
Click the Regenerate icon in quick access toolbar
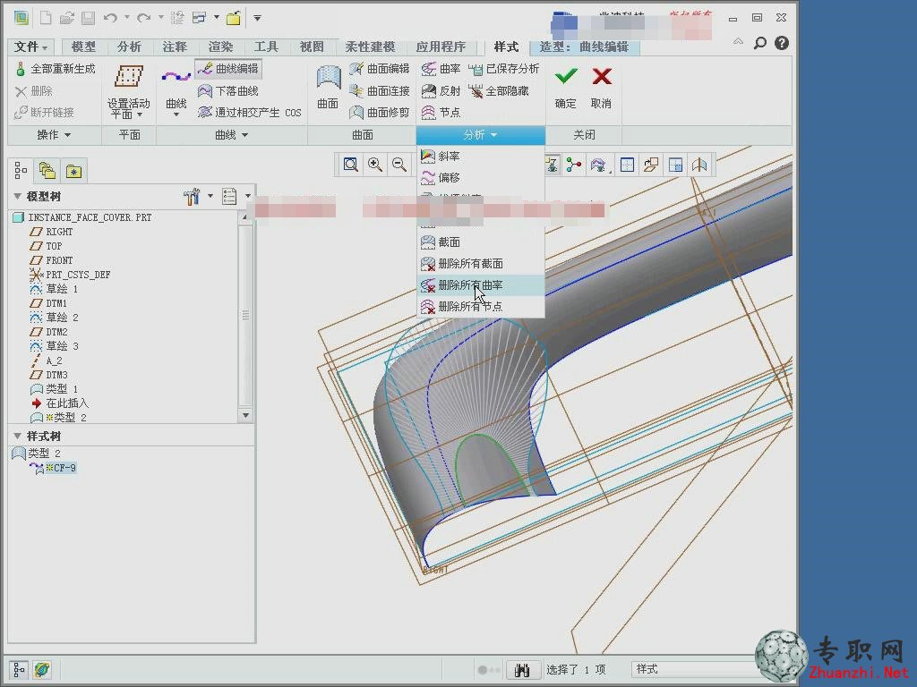pyautogui.click(x=177, y=18)
